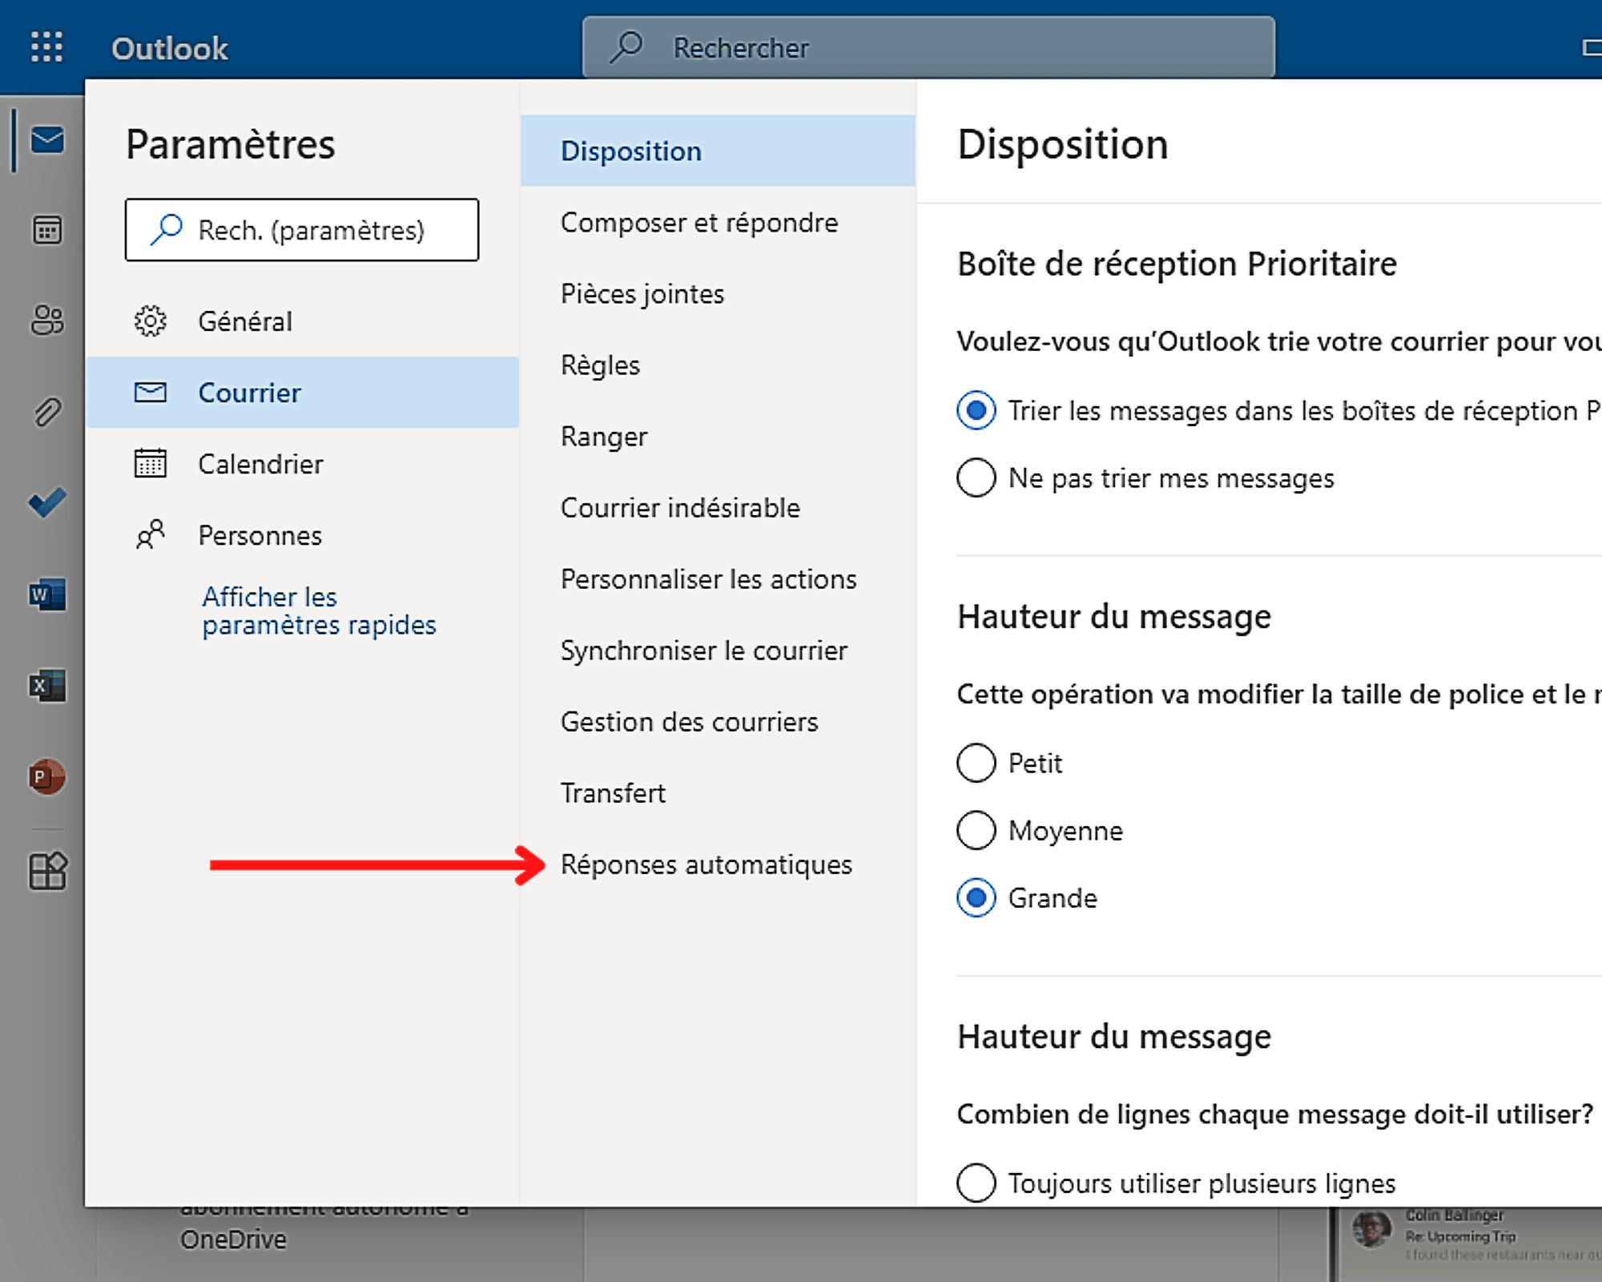The image size is (1602, 1282).
Task: Click magnifier icon in settings search box
Action: 167,229
